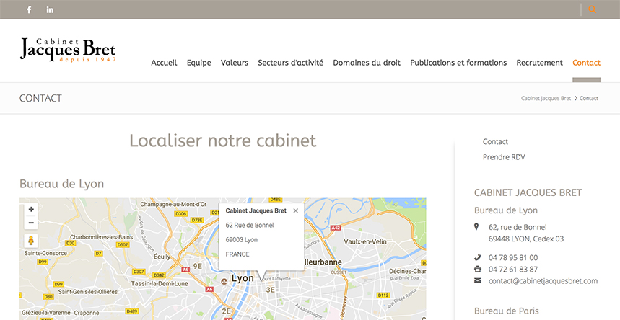
Task: Click the Bureau de Lyon heading above map
Action: [x=61, y=184]
